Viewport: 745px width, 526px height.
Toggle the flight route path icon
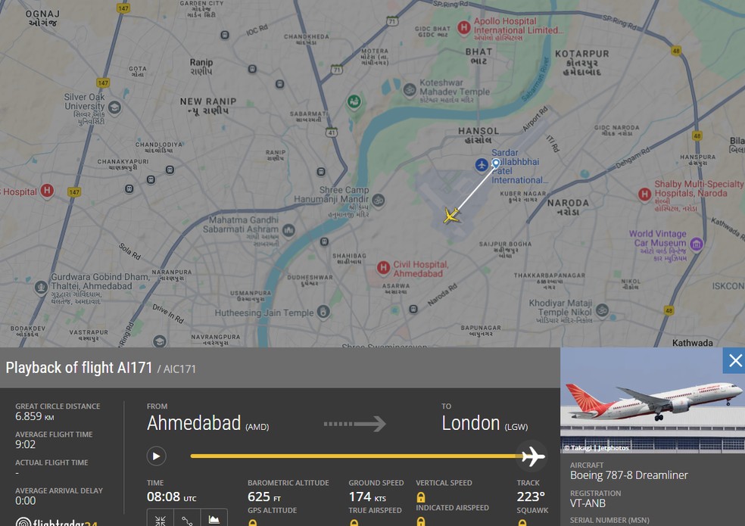[187, 519]
